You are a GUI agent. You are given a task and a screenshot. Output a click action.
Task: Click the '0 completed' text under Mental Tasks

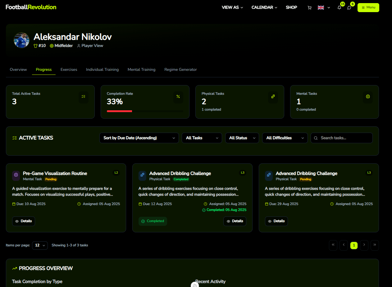(x=306, y=110)
